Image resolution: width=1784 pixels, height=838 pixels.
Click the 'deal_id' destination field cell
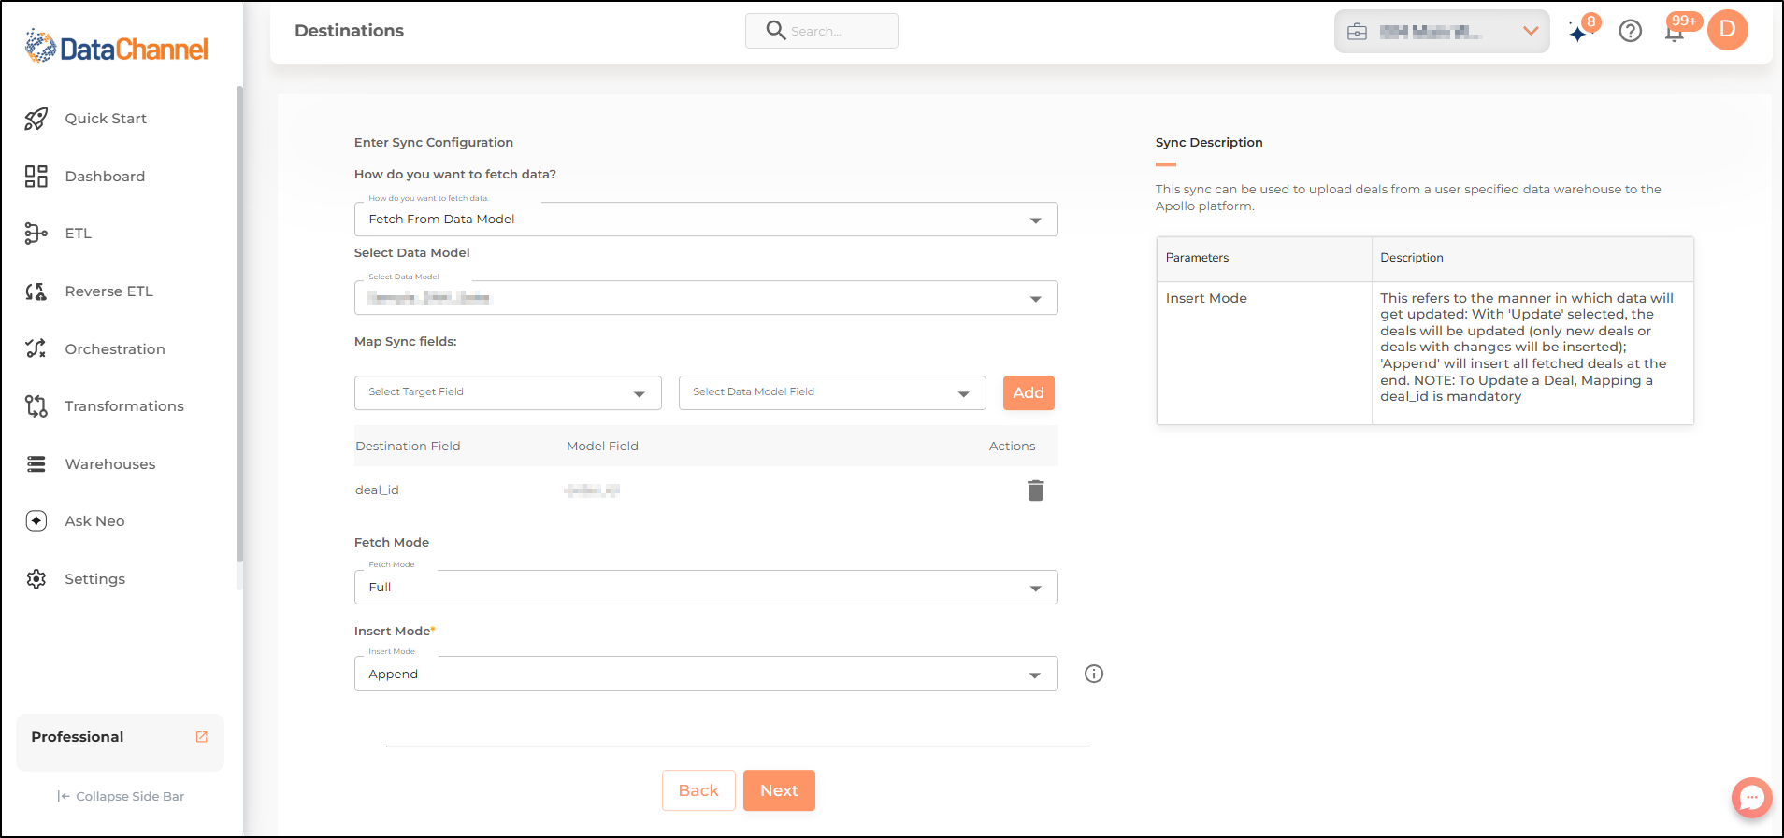coord(377,490)
